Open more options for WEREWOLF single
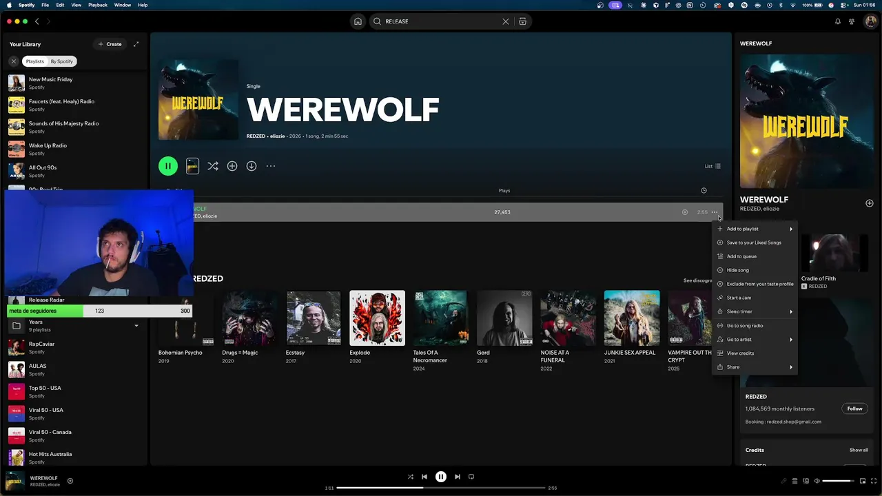Screen dimensions: 882x496 (271, 166)
